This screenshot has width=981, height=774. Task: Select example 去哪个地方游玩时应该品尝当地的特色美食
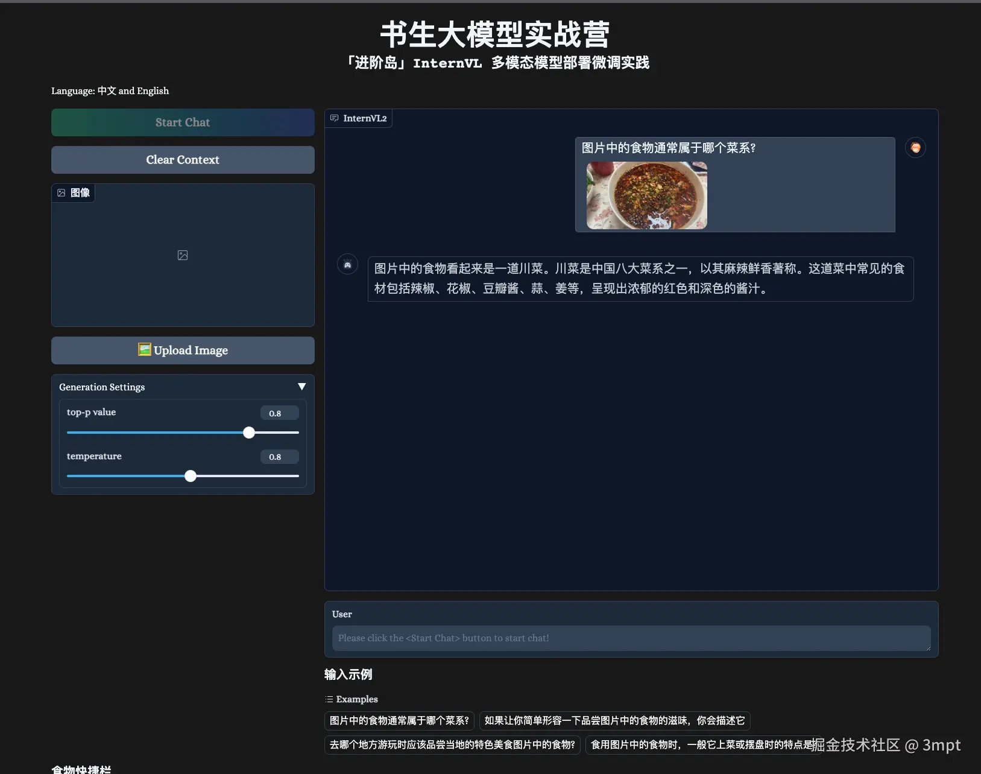(452, 745)
